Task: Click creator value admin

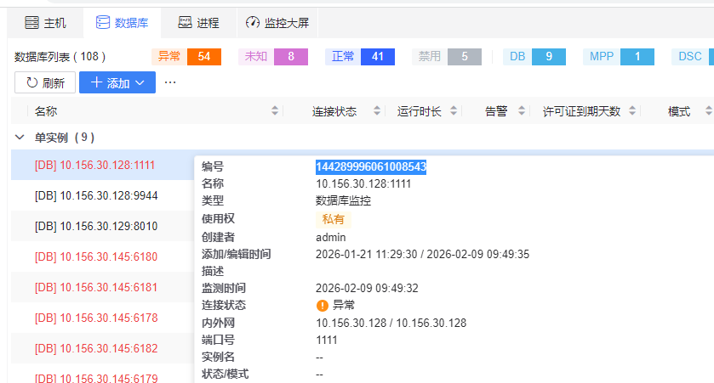Action: (330, 237)
